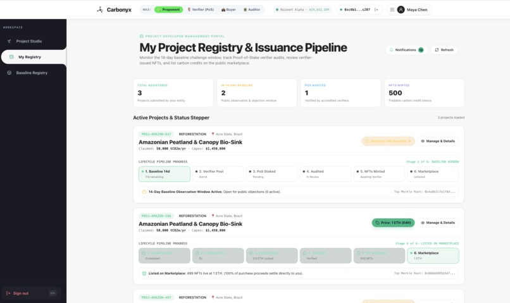510x303 pixels.
Task: Click the Mainnet Alpha network status pill
Action: click(x=302, y=9)
